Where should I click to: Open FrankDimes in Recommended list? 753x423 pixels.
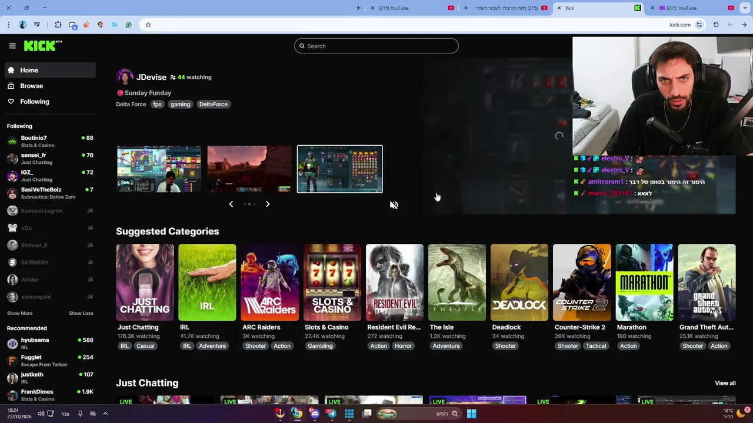click(51, 395)
